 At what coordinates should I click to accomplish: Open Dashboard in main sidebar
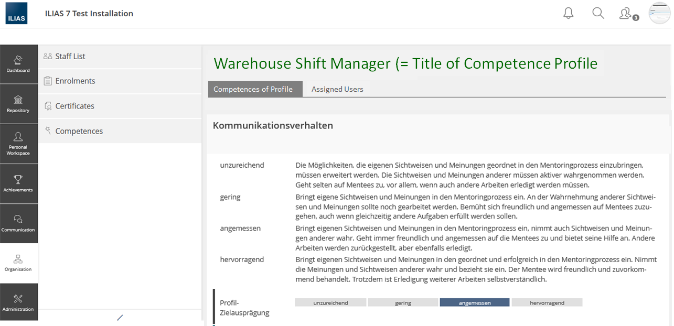click(x=18, y=64)
